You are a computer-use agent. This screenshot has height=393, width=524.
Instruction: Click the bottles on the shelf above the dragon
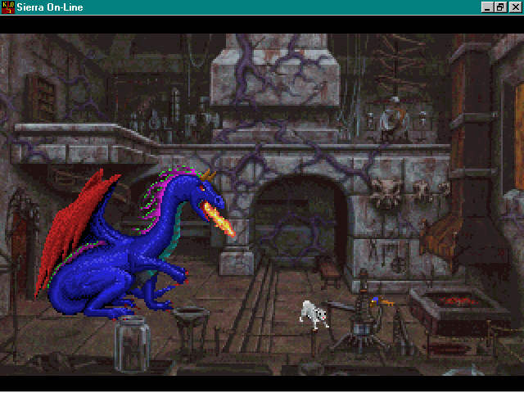[x=174, y=117]
